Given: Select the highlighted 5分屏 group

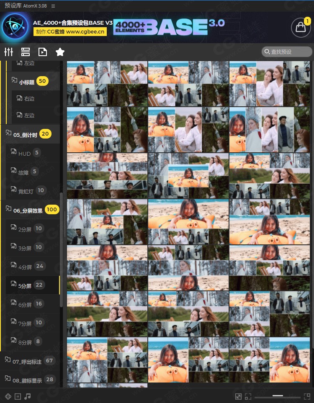Looking at the screenshot, I should (33, 285).
